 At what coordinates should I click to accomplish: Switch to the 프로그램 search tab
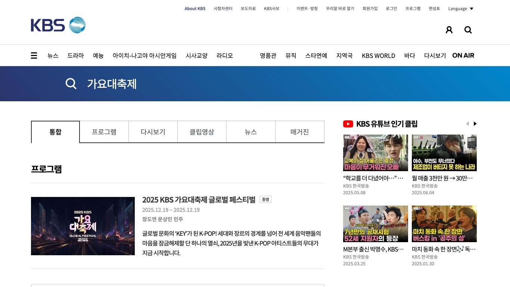tap(104, 132)
